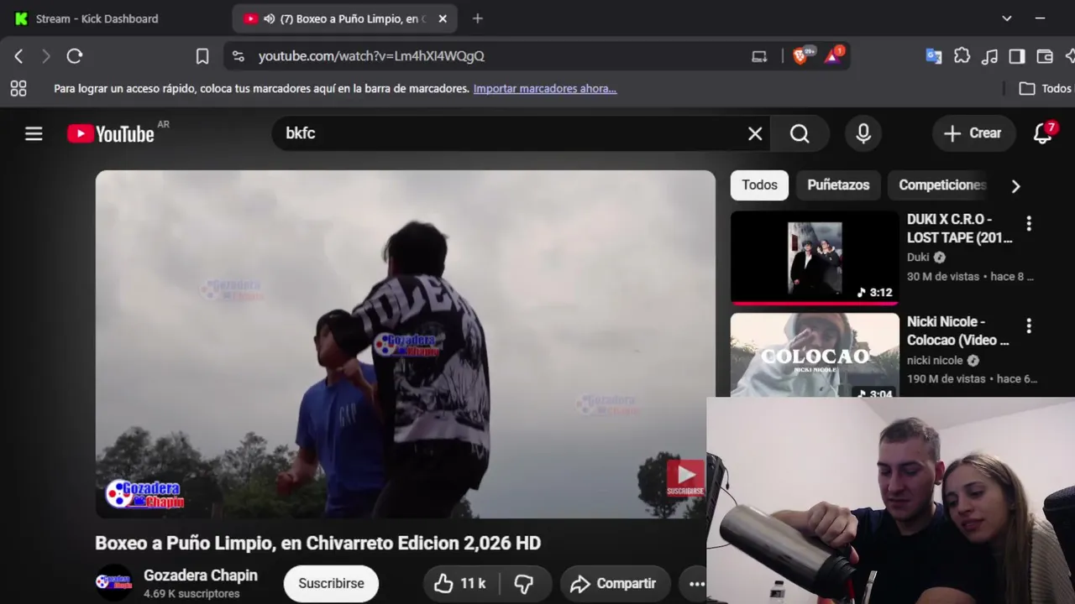Viewport: 1075px width, 604px height.
Task: Mute the YouTube tab audio icon
Action: point(269,18)
